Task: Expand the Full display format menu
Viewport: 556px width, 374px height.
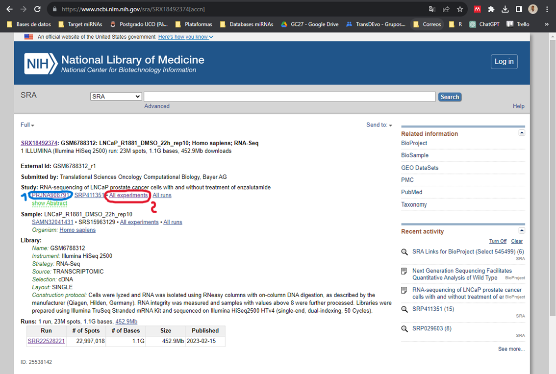Action: [x=27, y=125]
